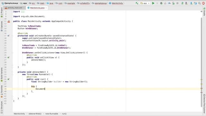Click run() in the bottom breadcrumb

tap(64, 114)
